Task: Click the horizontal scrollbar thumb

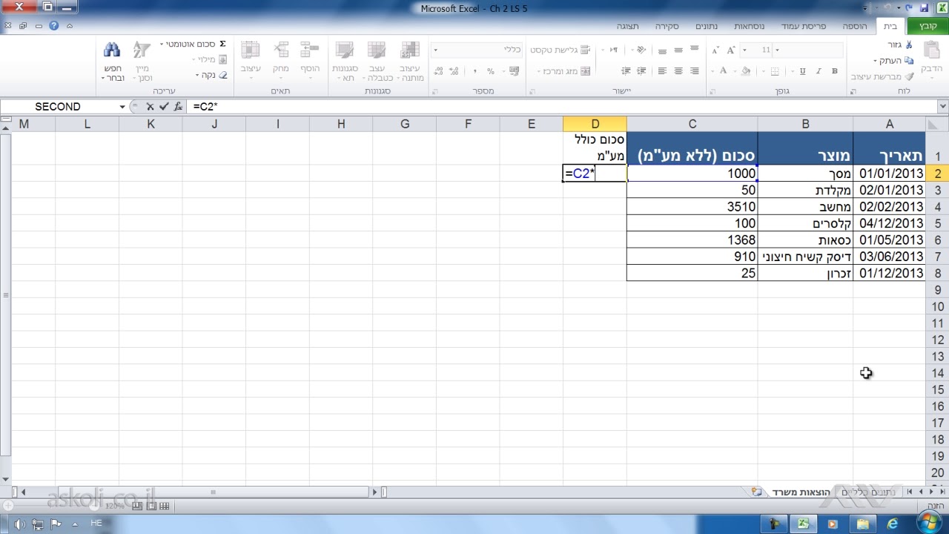Action: (213, 492)
